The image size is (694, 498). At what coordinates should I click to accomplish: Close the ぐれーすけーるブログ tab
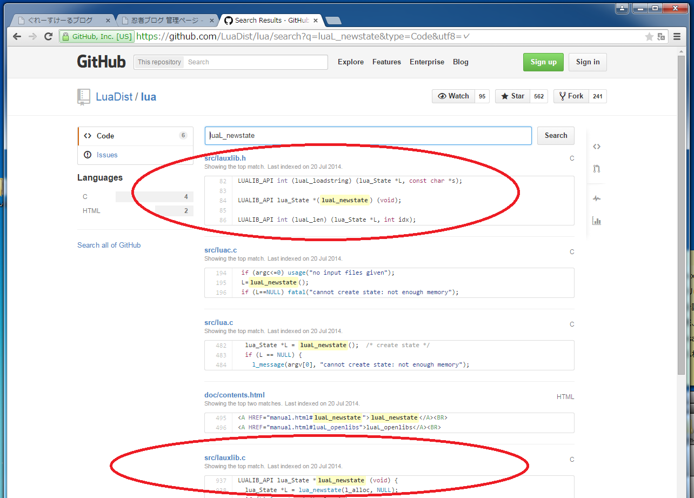click(108, 21)
